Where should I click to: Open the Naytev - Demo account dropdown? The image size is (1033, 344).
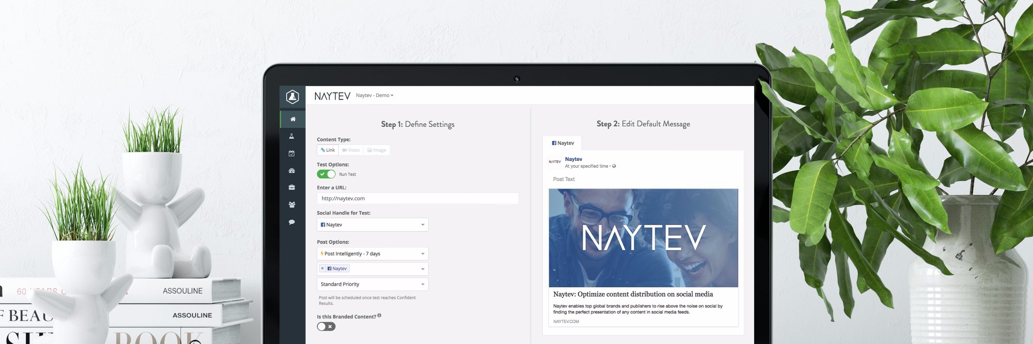374,95
